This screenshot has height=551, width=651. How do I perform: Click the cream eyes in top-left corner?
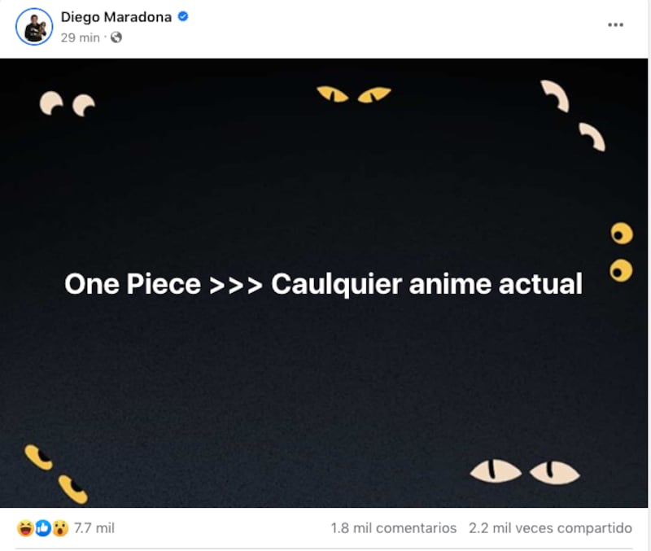click(68, 104)
